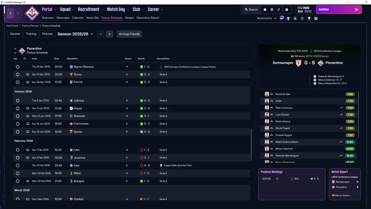Open the Stages tab

pyautogui.click(x=129, y=18)
